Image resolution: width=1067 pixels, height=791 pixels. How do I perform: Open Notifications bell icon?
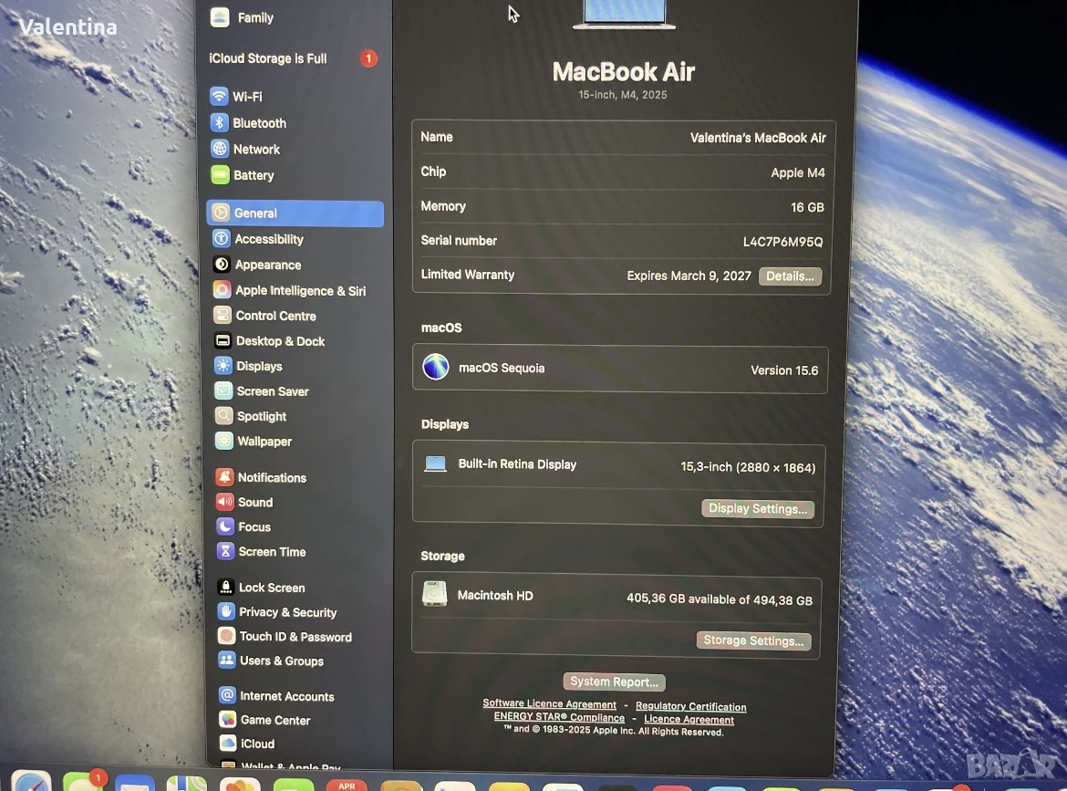[x=224, y=477]
